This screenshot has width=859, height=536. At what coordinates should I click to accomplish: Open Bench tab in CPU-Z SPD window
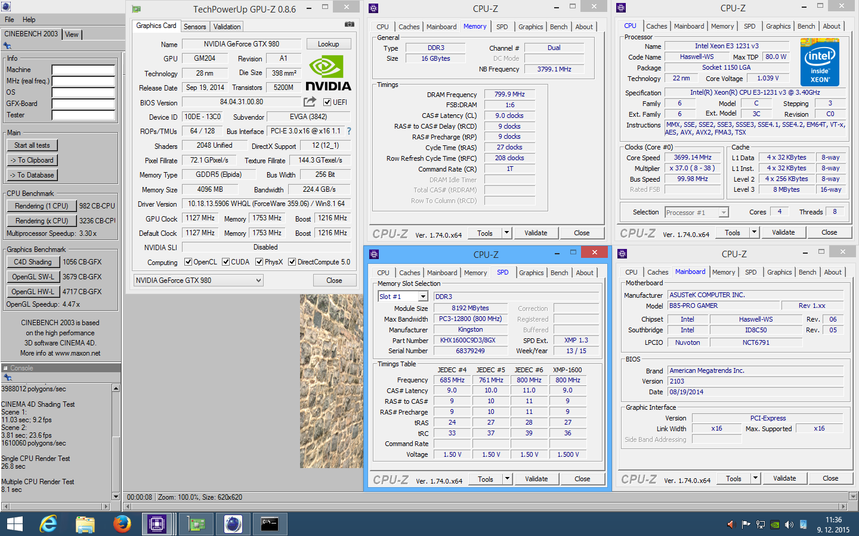[x=559, y=273]
